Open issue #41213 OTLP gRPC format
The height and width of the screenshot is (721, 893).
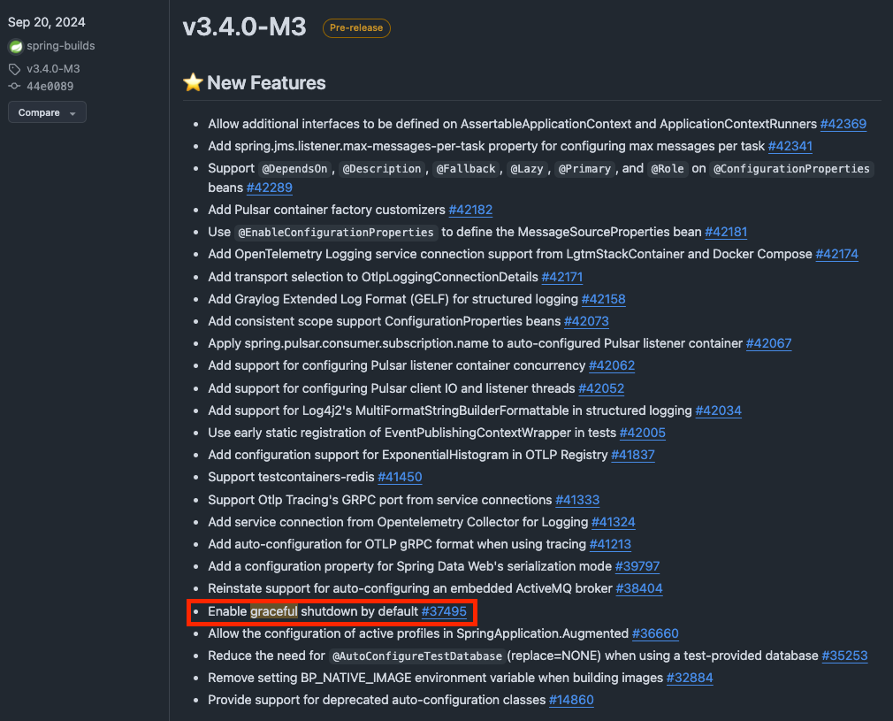[610, 546]
